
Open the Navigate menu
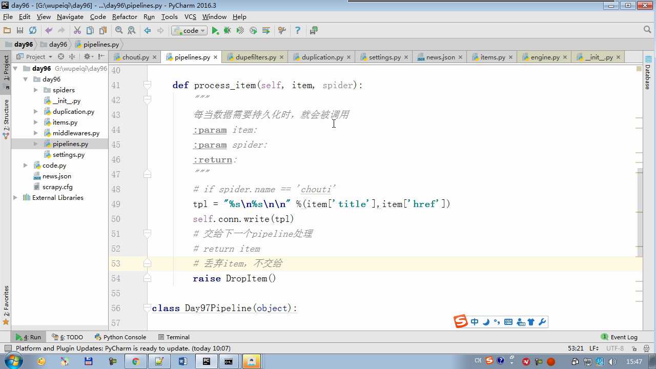70,17
